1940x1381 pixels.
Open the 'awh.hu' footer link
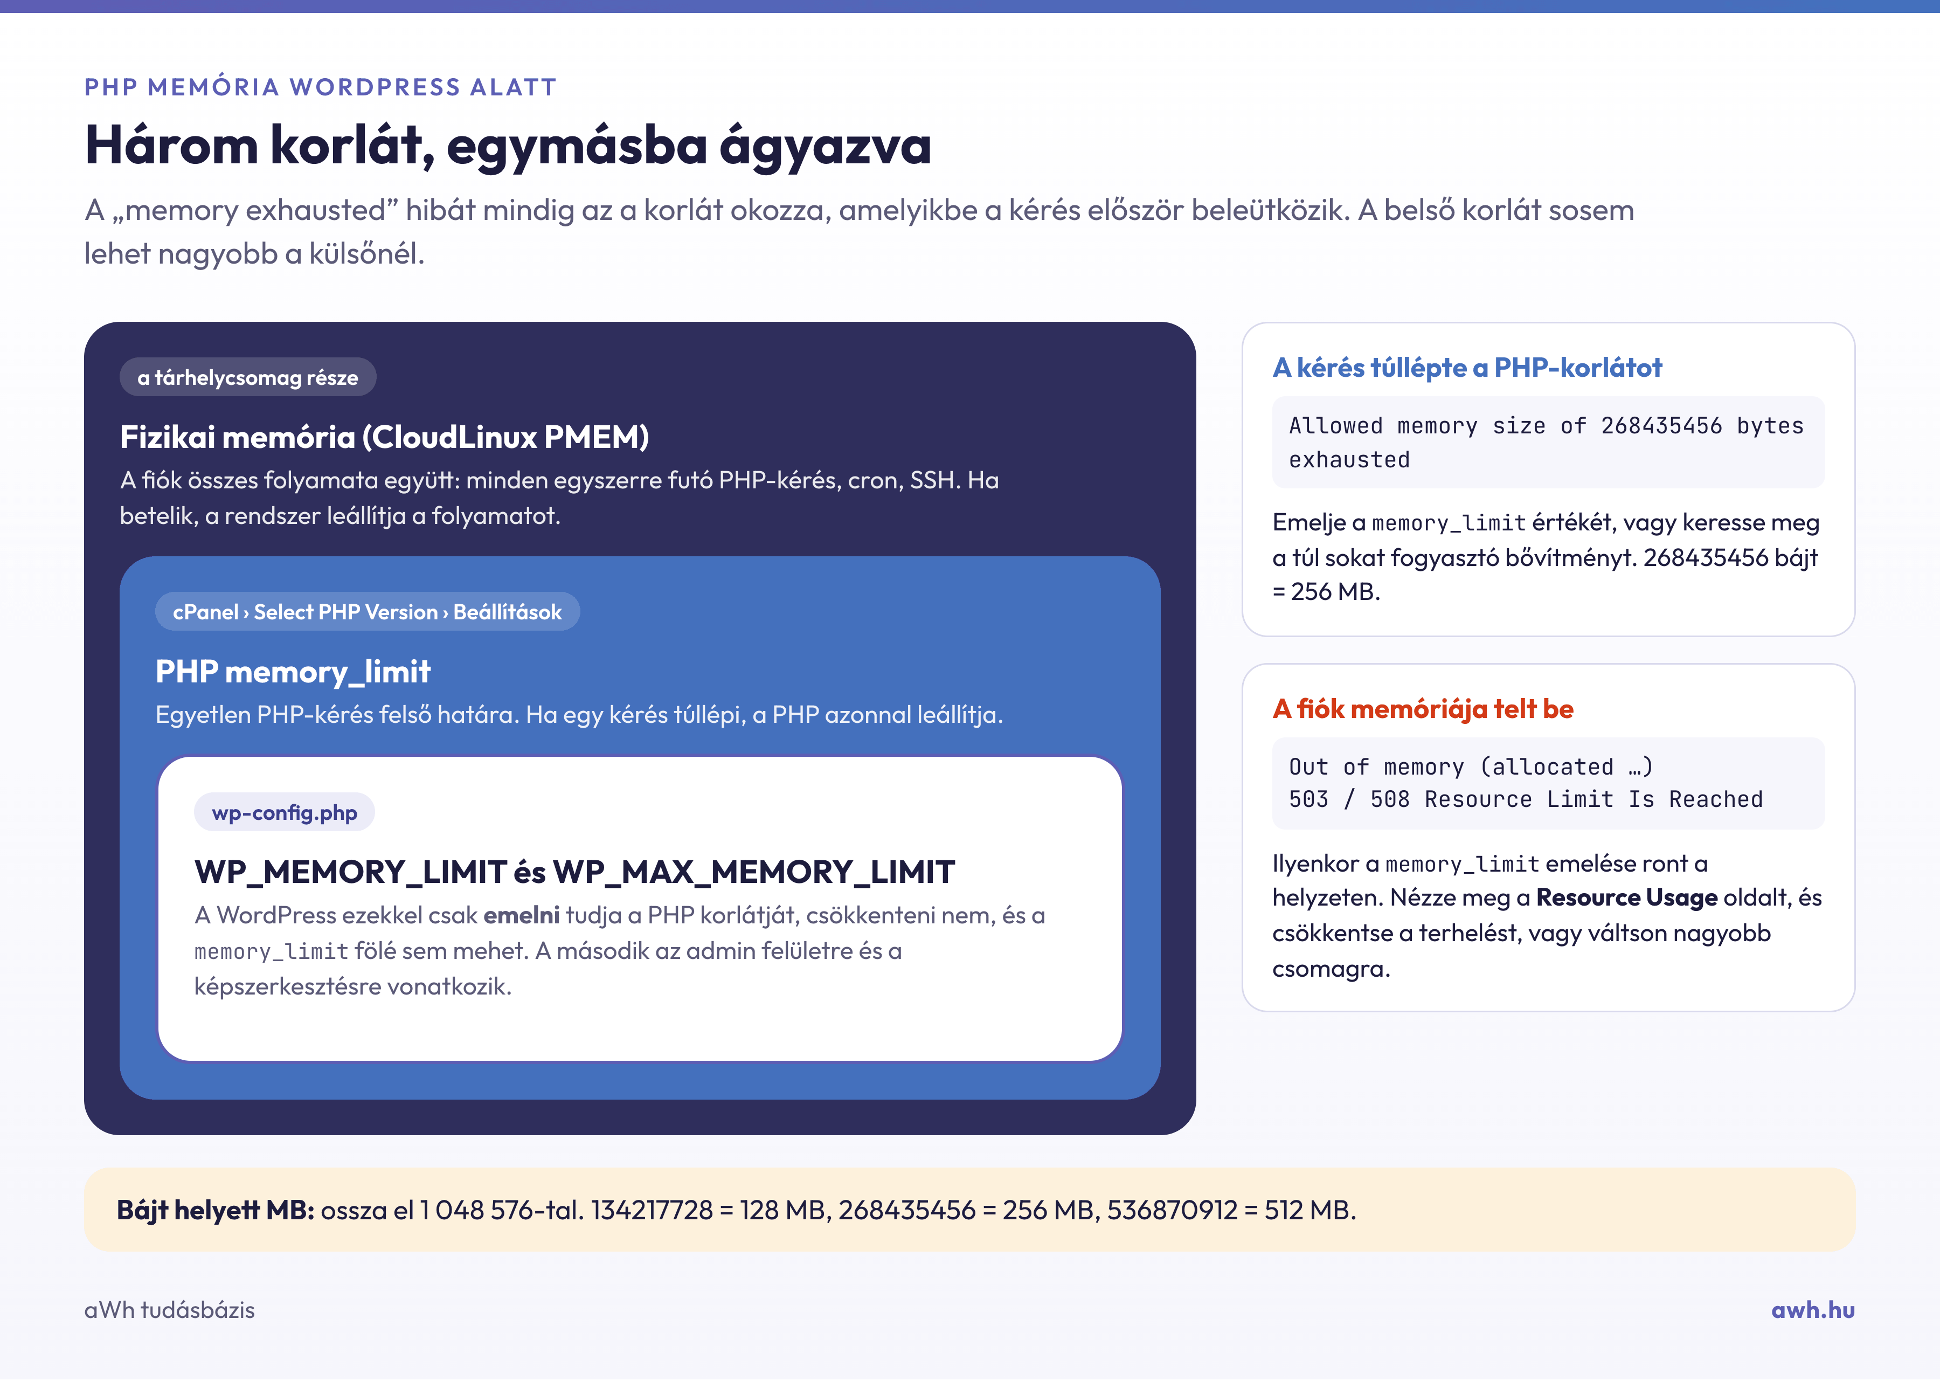pyautogui.click(x=1812, y=1310)
